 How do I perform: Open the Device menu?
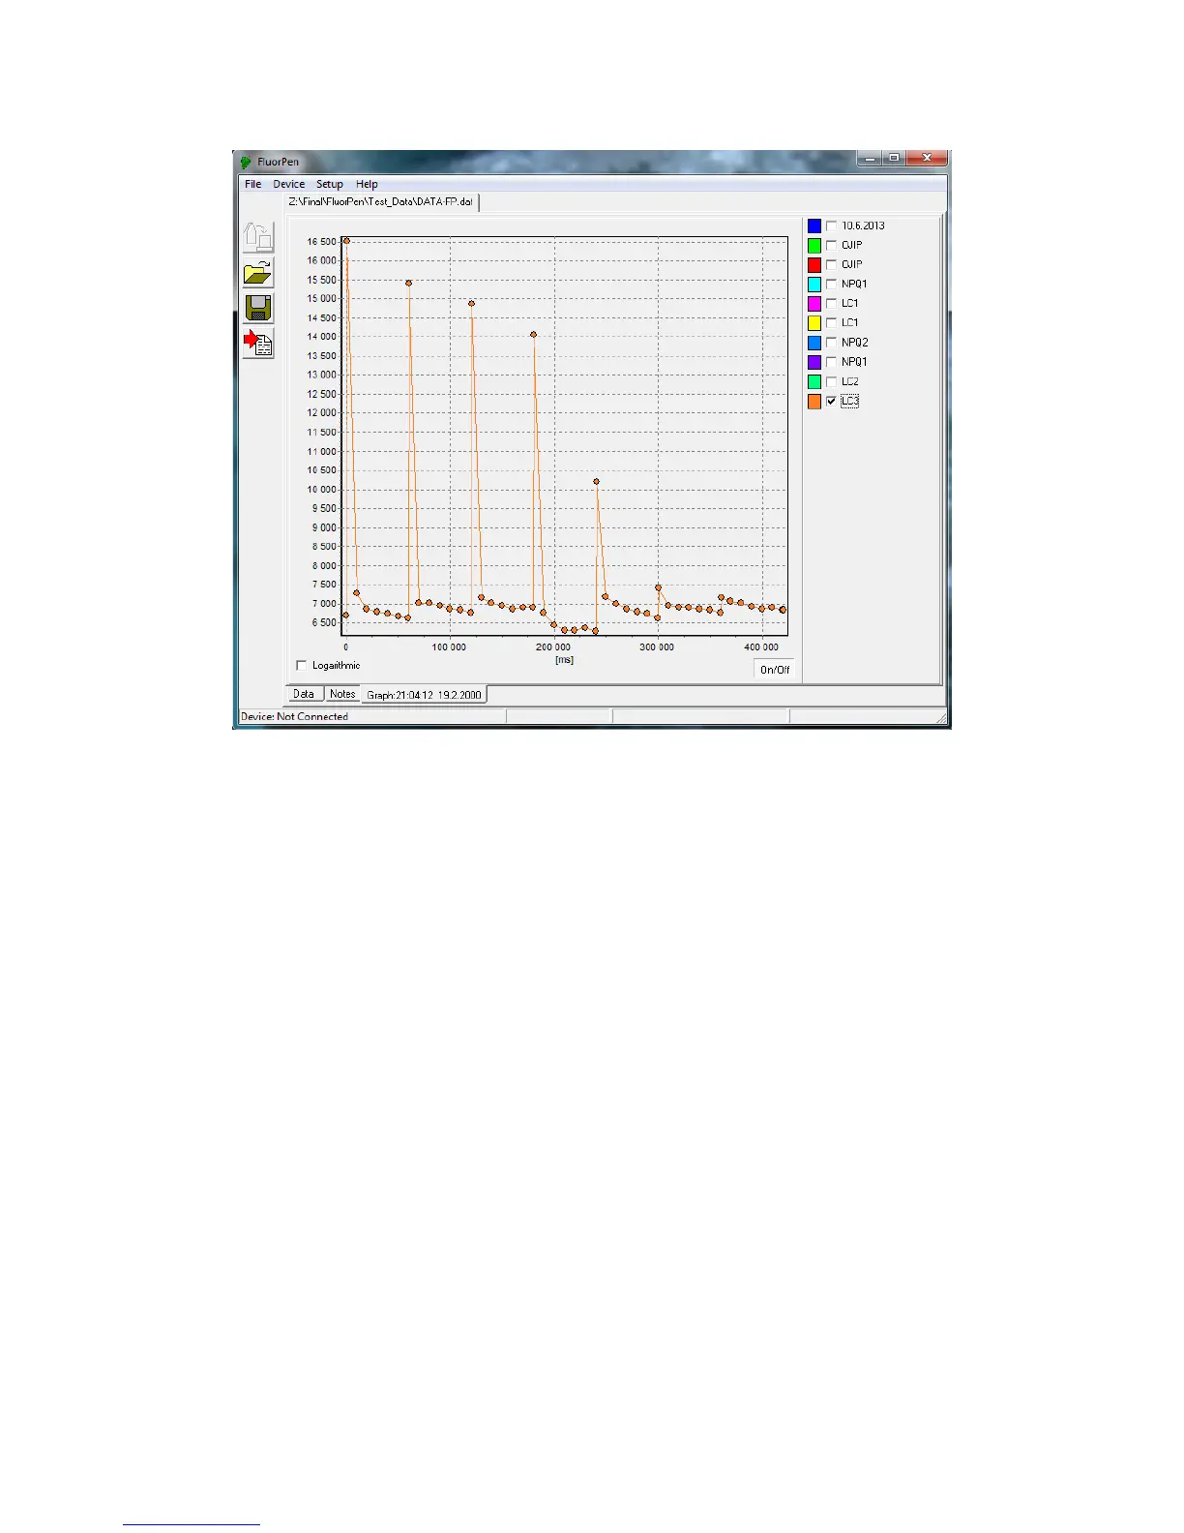click(288, 184)
